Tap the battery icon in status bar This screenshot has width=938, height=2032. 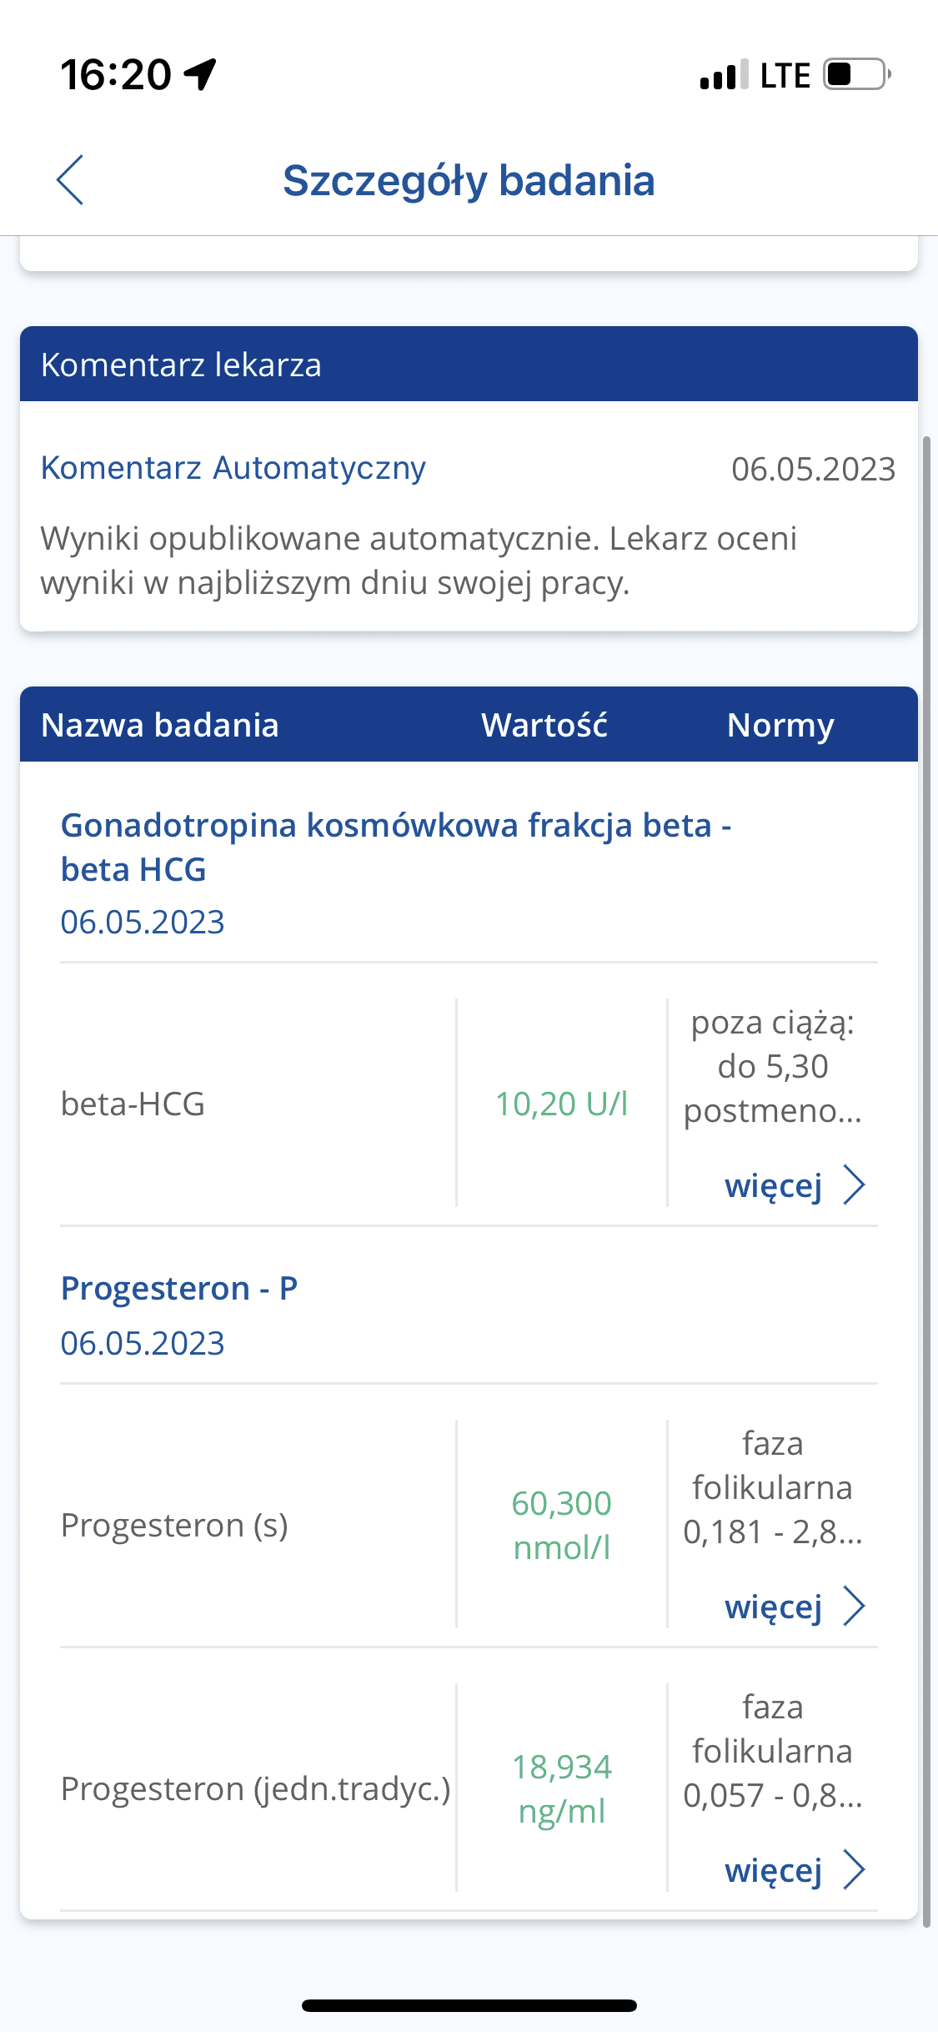[855, 75]
